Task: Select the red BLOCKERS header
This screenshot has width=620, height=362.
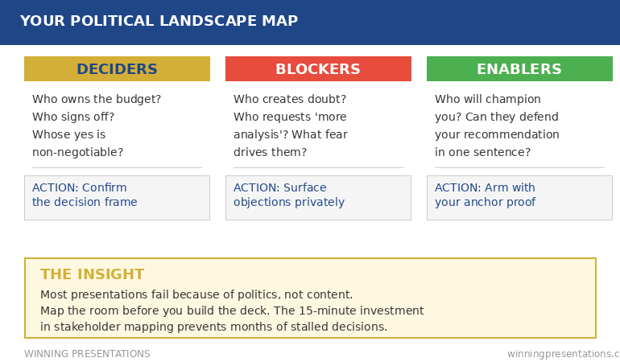Action: pyautogui.click(x=318, y=69)
